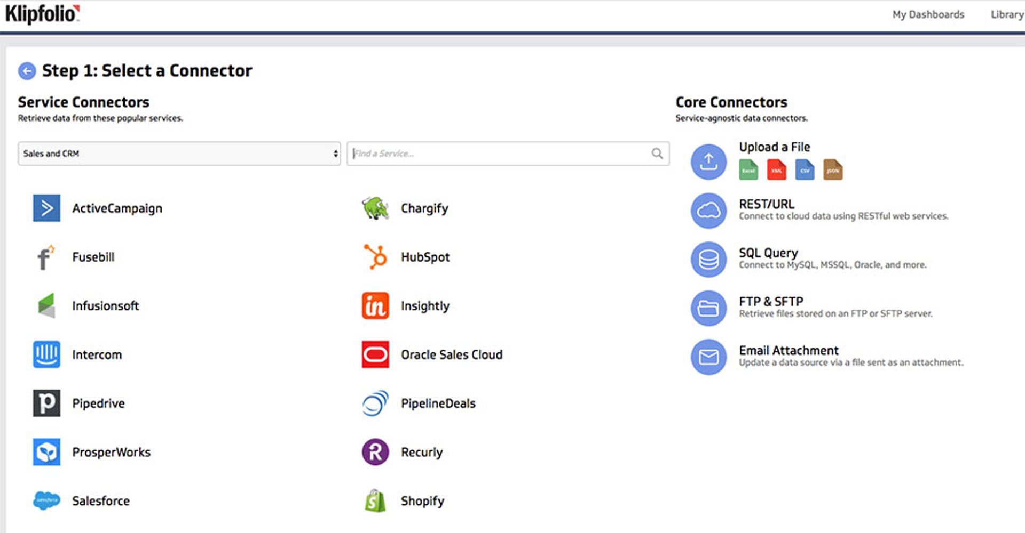The image size is (1025, 533).
Task: Click 'Retrieve files stored on an FTP' description
Action: point(835,314)
